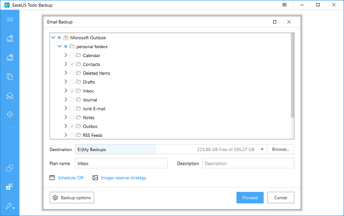This screenshot has height=216, width=344.
Task: Open Clone tool in sidebar
Action: point(10,168)
